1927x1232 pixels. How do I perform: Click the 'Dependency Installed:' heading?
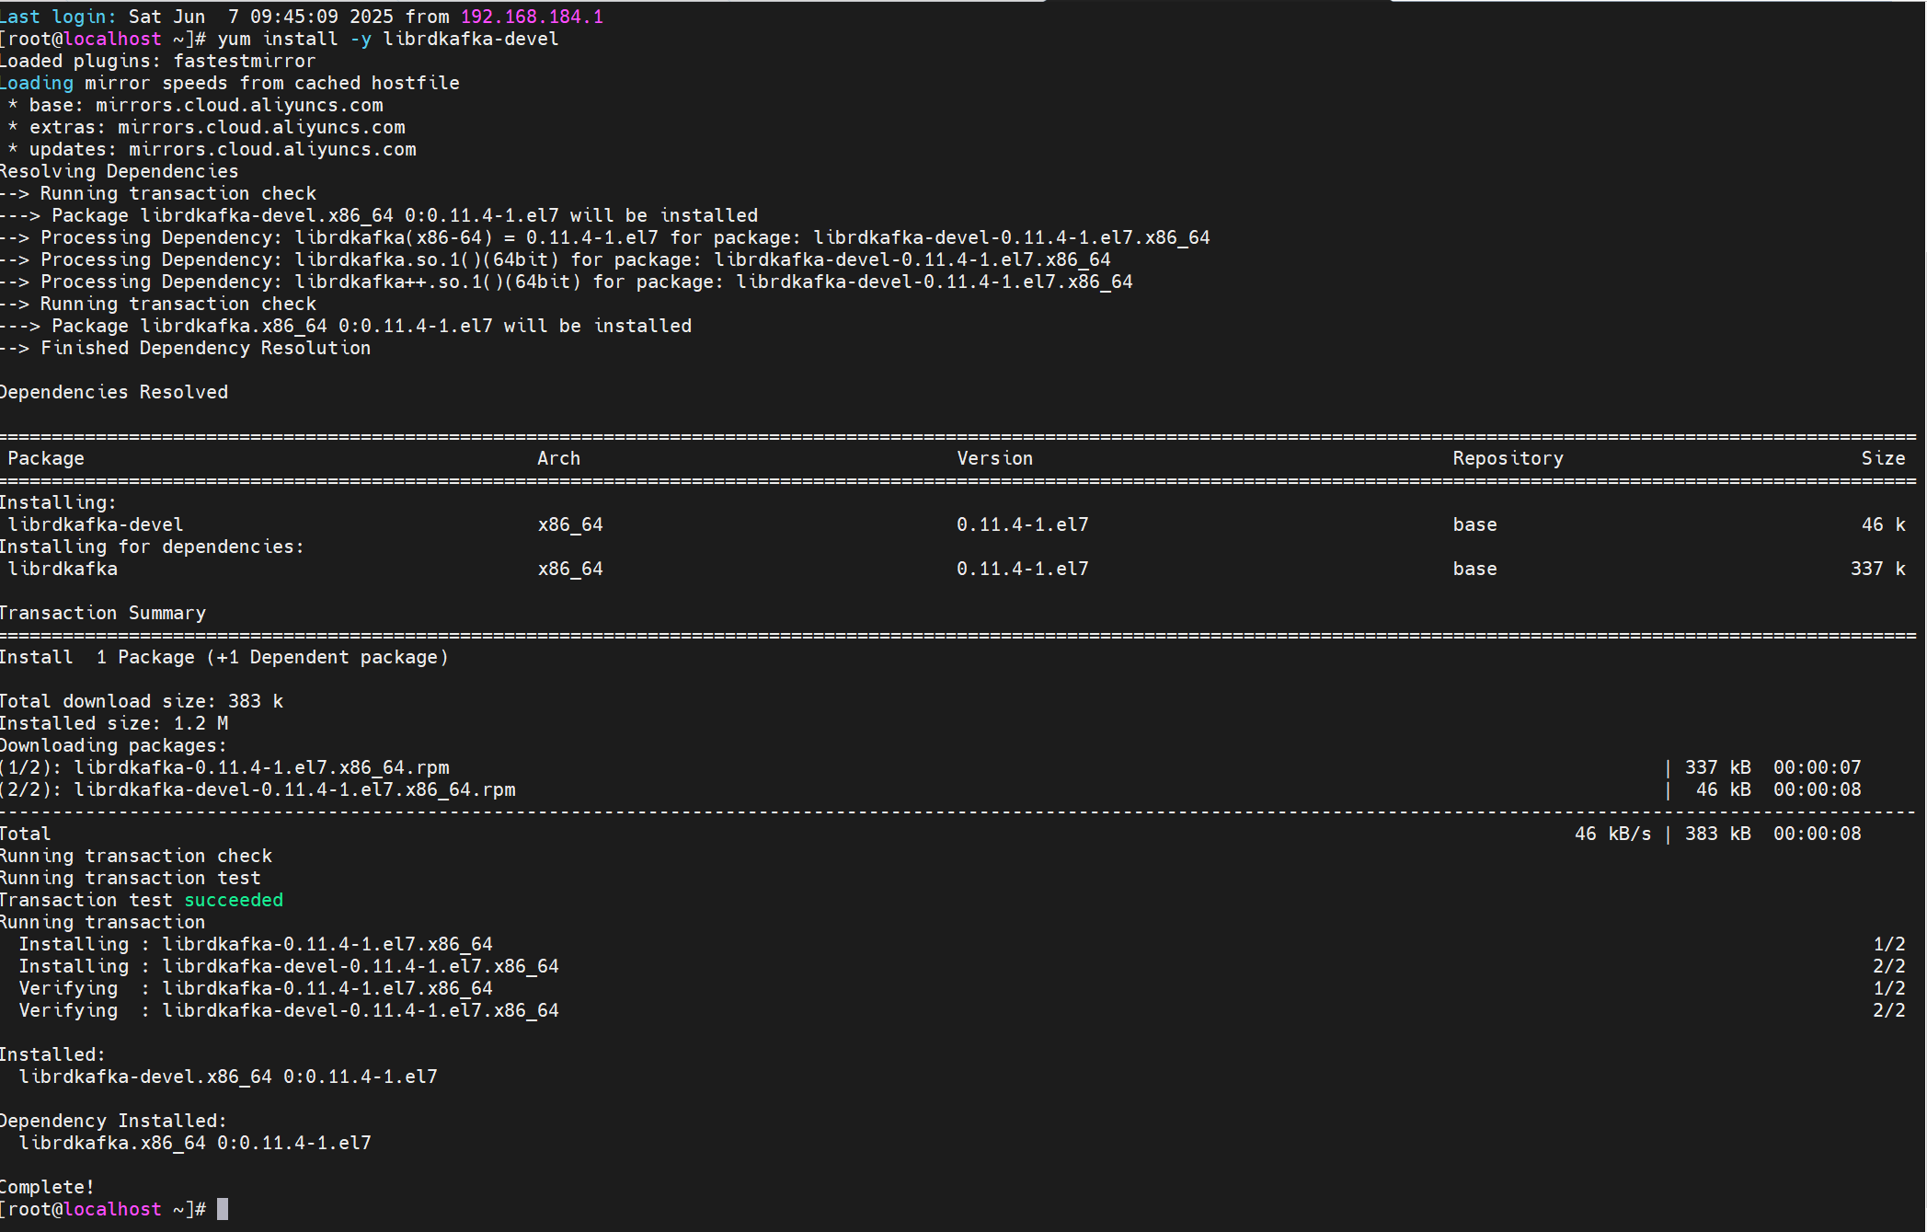[x=113, y=1121]
